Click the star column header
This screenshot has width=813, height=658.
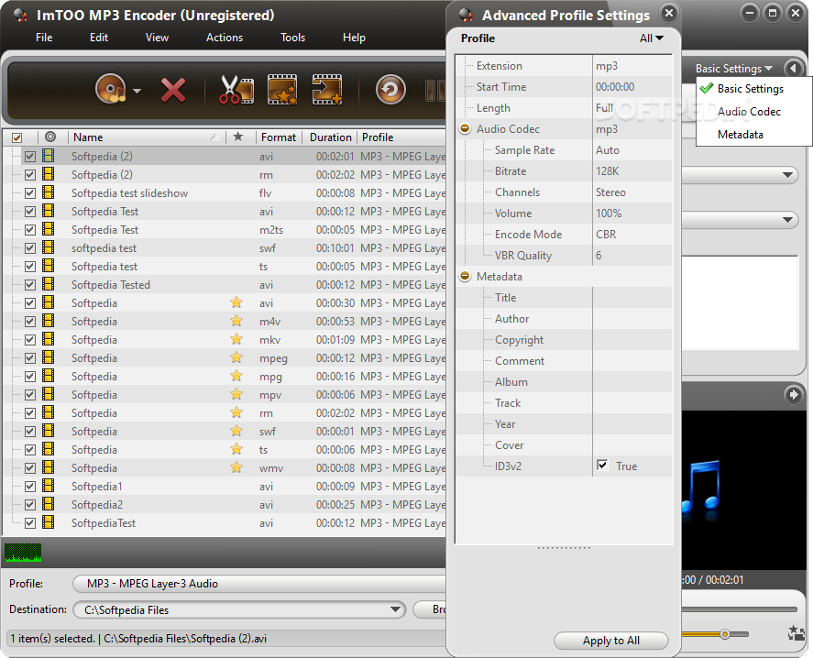point(238,137)
